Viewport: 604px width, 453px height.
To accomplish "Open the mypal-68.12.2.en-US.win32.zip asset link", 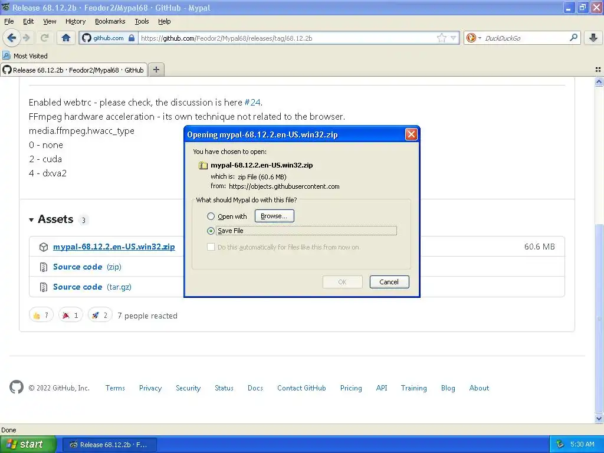I will 114,247.
